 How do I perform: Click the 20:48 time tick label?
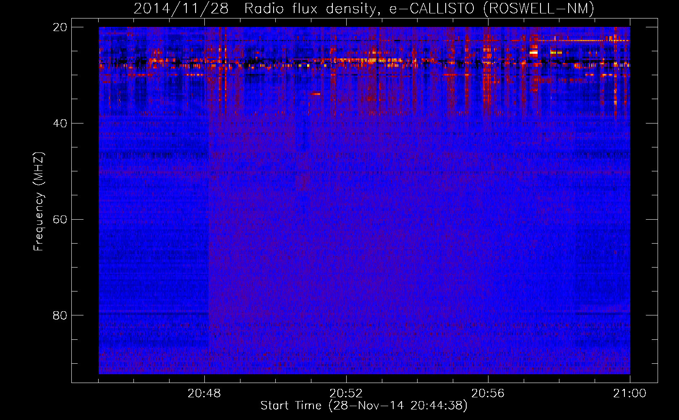[204, 394]
